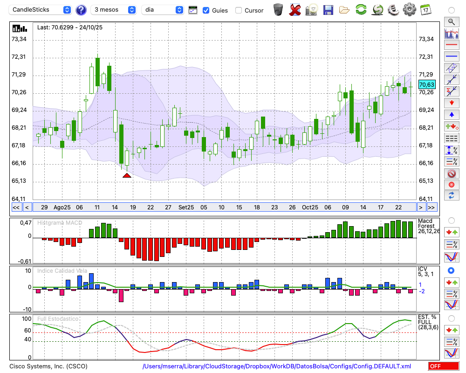Click the lines percent icon in ICV panel
The height and width of the screenshot is (373, 466).
coord(452,294)
